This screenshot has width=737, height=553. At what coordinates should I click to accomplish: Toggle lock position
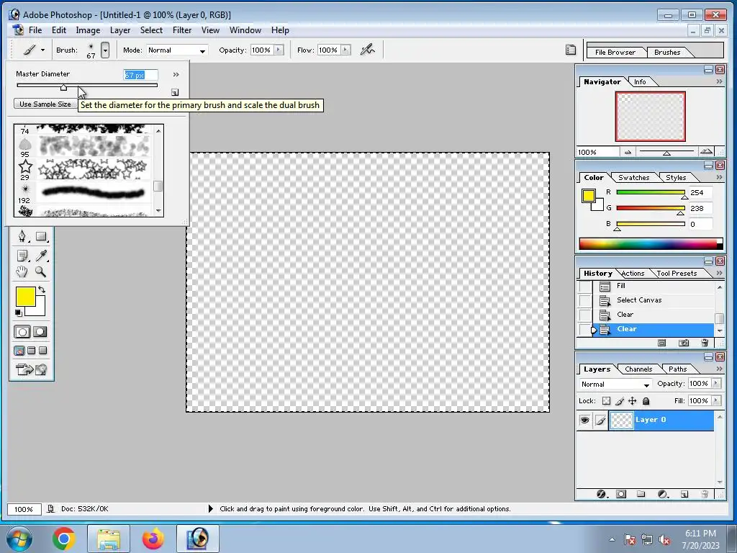coord(633,400)
